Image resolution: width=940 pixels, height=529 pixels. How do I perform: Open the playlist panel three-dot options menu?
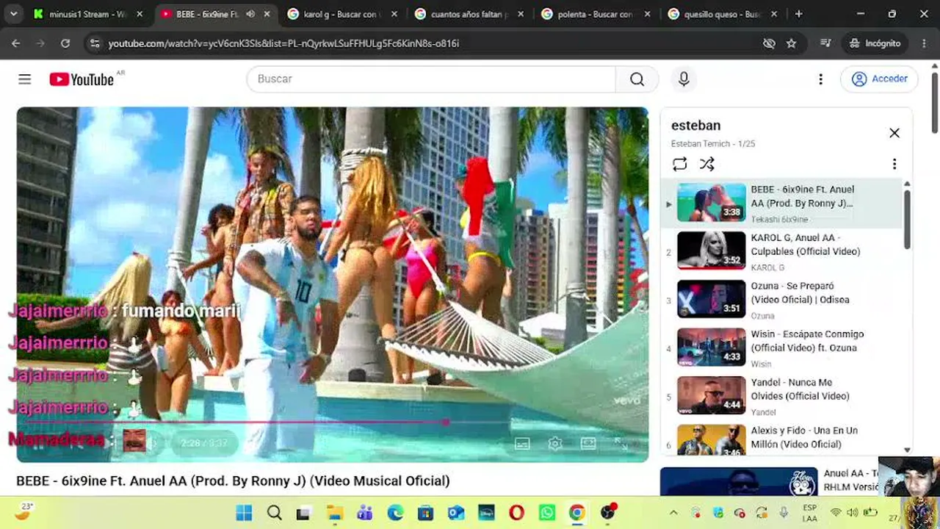coord(894,164)
